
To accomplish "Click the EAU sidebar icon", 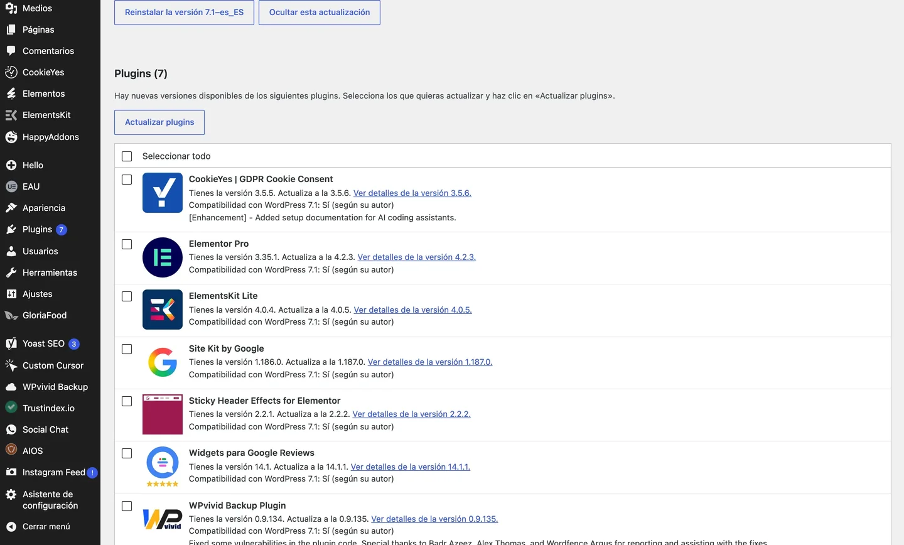I will (11, 186).
